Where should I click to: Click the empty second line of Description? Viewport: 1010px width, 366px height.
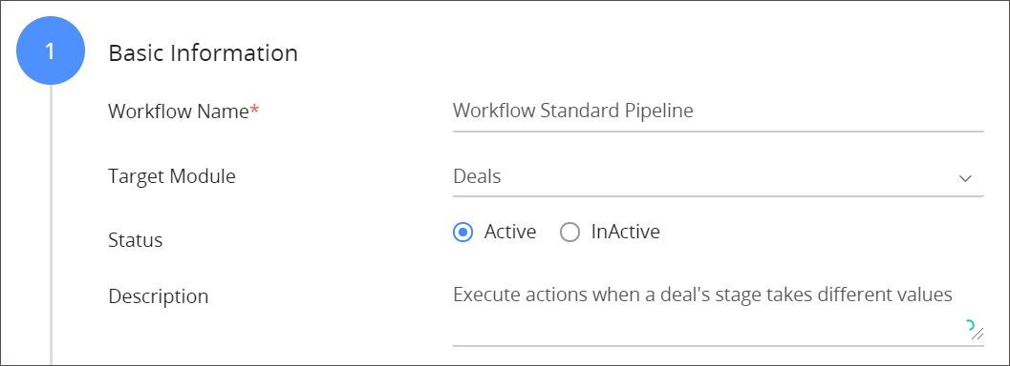point(709,328)
